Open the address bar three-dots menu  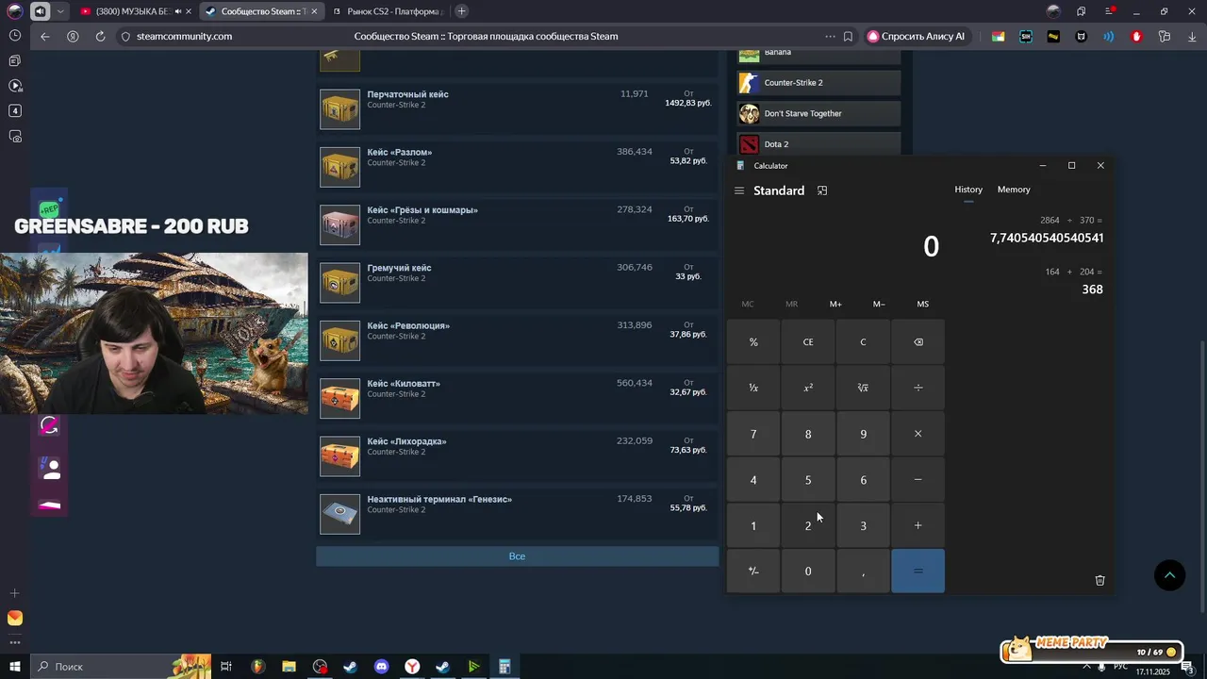pos(830,37)
